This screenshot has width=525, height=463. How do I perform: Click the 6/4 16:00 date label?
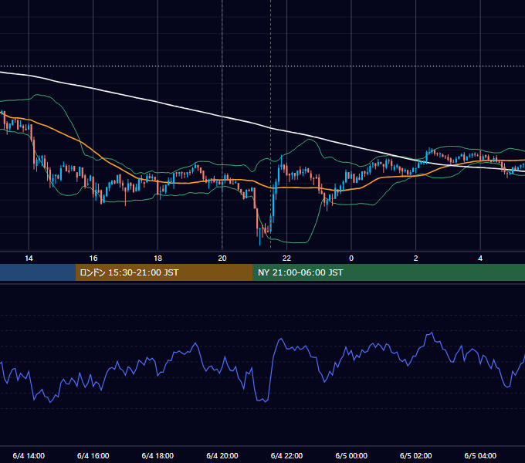tap(93, 455)
